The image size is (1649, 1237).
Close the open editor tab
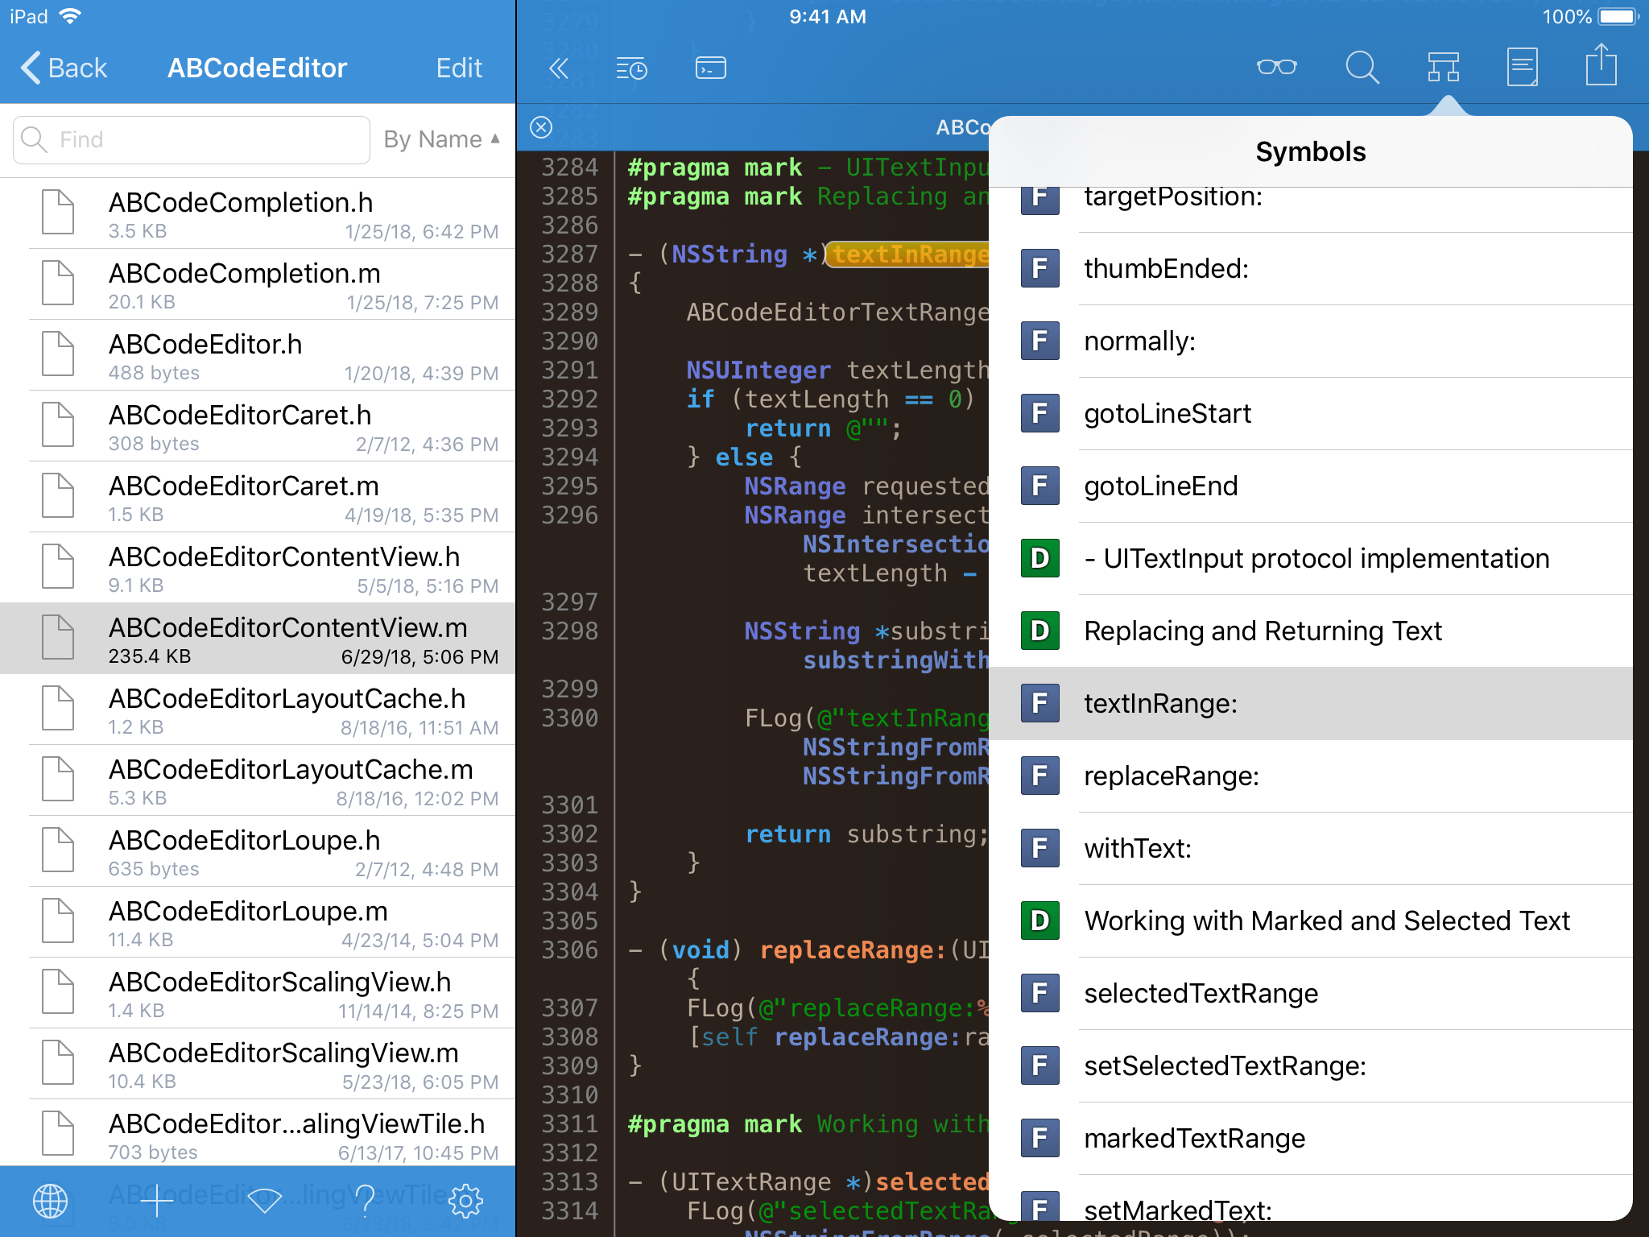541,127
